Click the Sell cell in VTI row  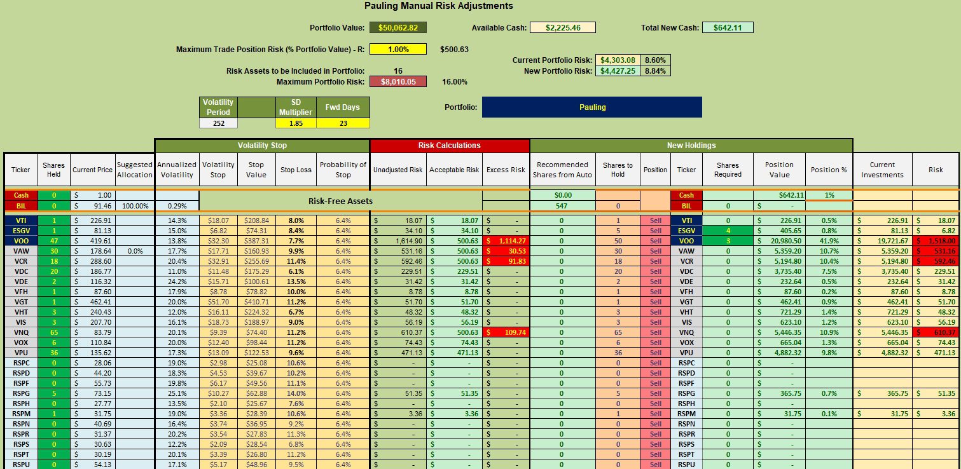click(x=655, y=221)
